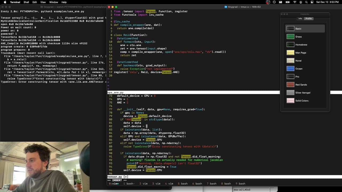342x192 pixels.
Task: Click the tensor.py [+] status line
Action: [x=225, y=177]
